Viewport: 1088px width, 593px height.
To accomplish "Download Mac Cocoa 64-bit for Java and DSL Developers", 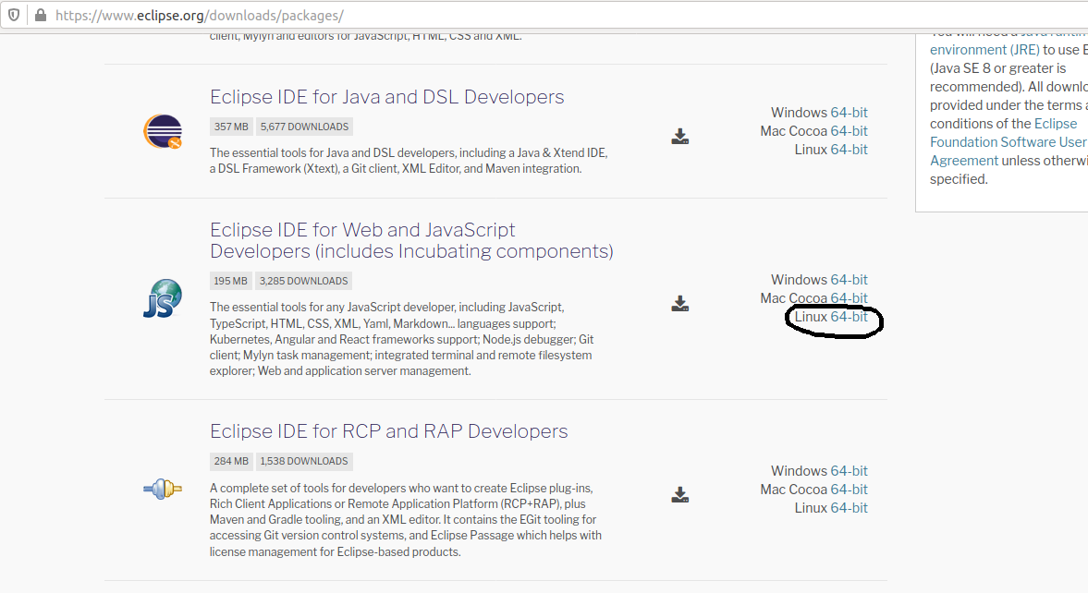I will 849,131.
